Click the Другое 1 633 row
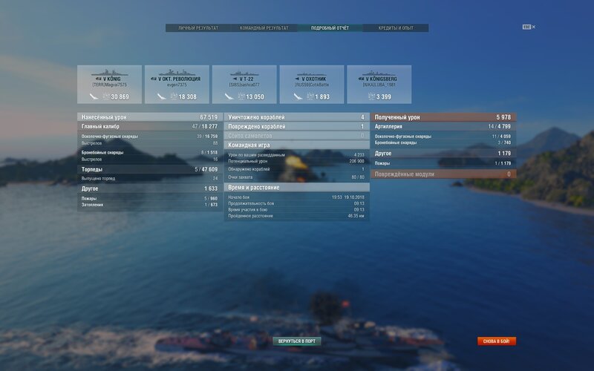The width and height of the screenshot is (594, 371). tap(150, 188)
